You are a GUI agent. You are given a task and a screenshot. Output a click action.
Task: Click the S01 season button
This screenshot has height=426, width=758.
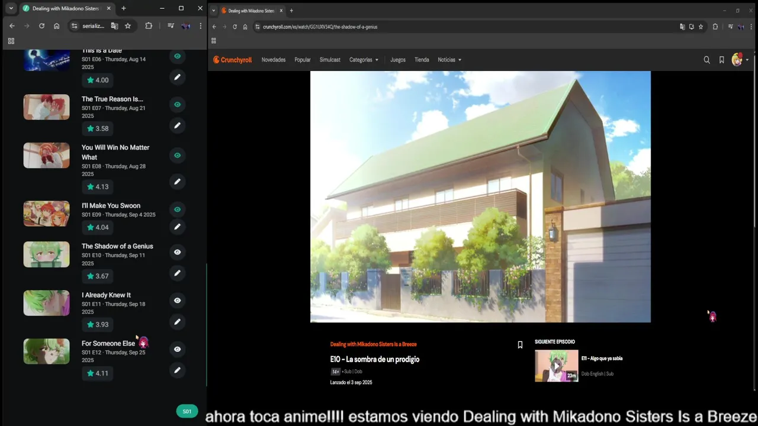coord(187,411)
